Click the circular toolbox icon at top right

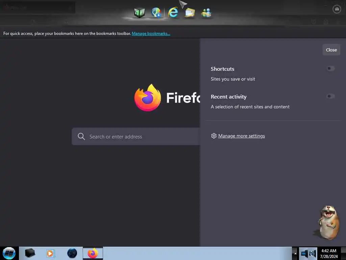click(x=337, y=9)
